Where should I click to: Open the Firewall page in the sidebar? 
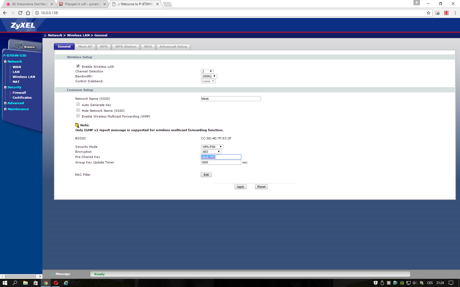pyautogui.click(x=19, y=93)
